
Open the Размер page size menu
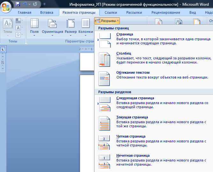pyautogui.click(x=71, y=27)
